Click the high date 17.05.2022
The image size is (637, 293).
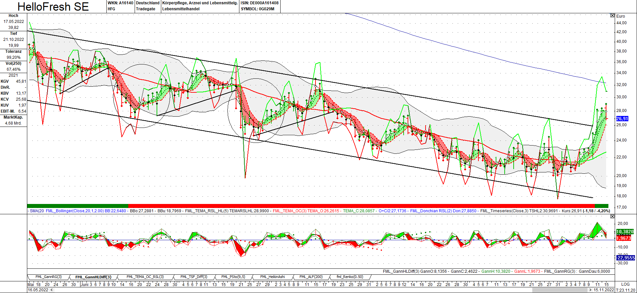14,22
